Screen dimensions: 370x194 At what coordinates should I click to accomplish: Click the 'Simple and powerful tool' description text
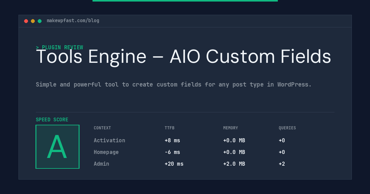click(x=174, y=84)
